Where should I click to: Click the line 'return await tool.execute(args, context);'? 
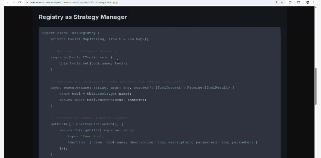point(103,100)
